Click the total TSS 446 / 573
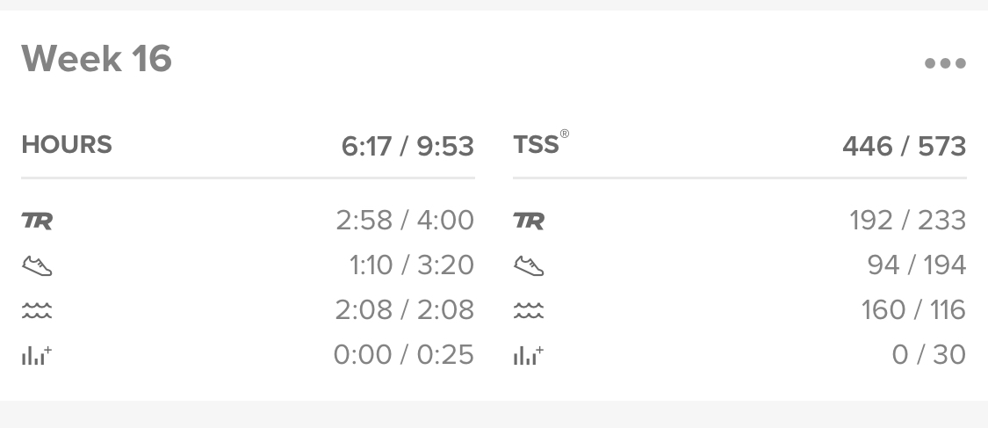 tap(905, 146)
